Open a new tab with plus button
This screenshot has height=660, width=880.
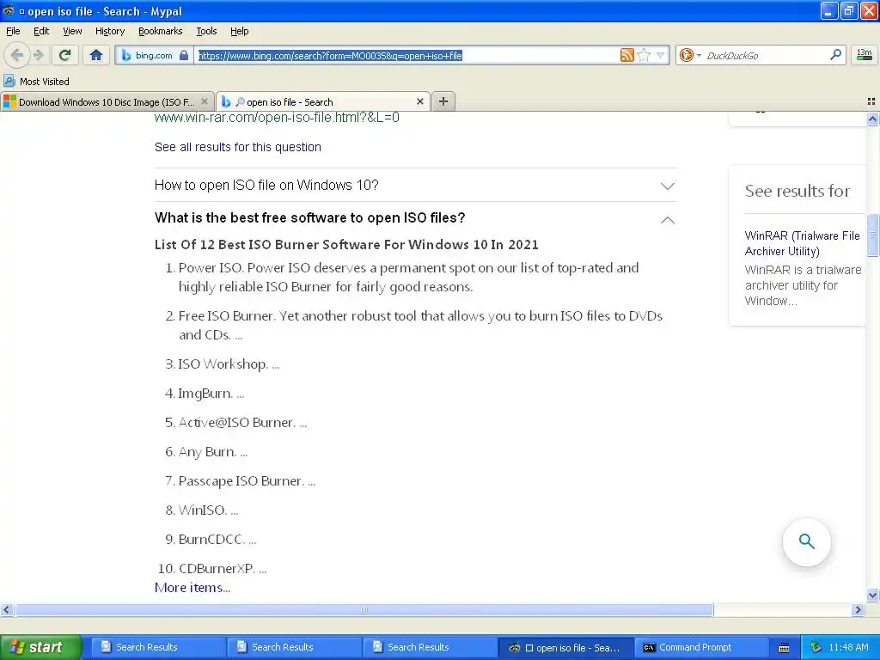click(443, 101)
